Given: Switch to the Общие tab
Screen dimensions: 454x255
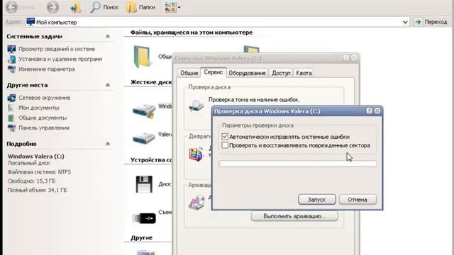Looking at the screenshot, I should [189, 73].
